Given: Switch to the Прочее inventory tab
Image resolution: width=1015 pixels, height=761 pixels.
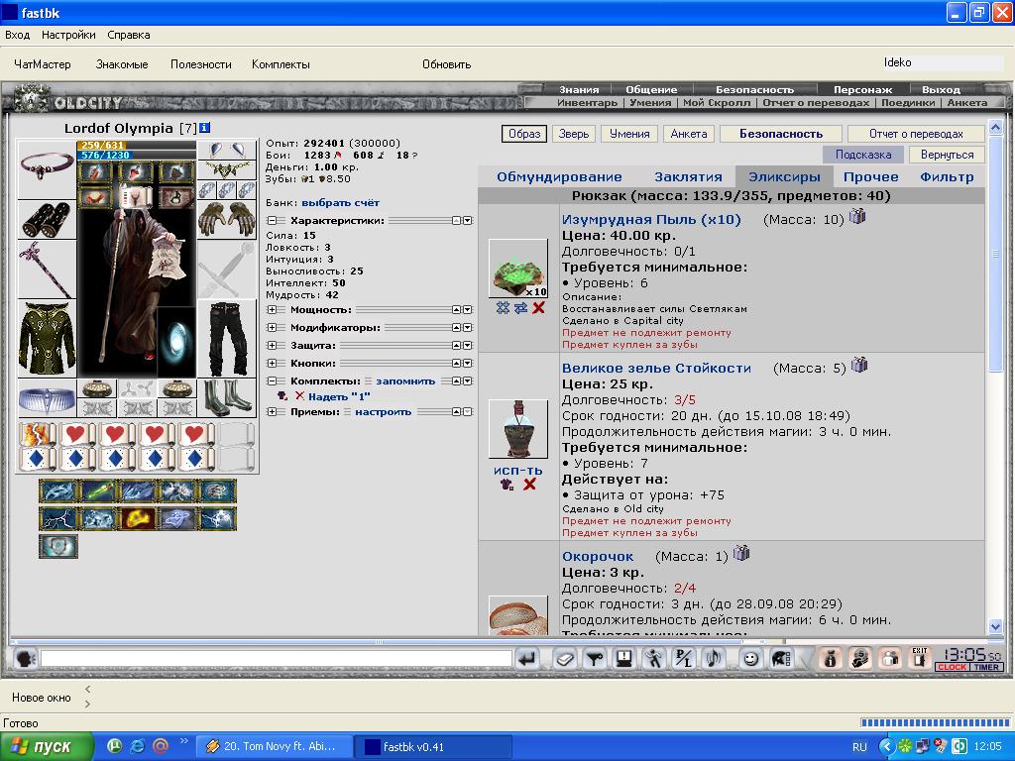Looking at the screenshot, I should click(x=870, y=176).
